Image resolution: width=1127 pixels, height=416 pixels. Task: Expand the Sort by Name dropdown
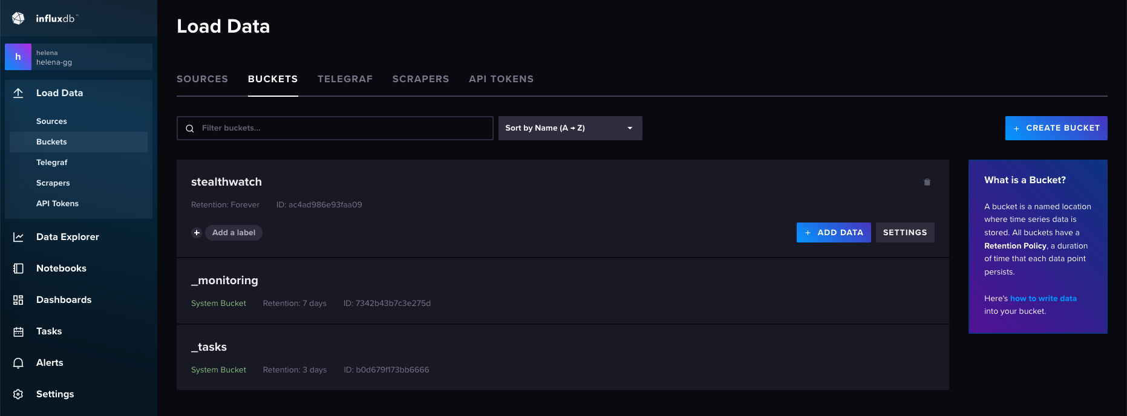point(570,128)
